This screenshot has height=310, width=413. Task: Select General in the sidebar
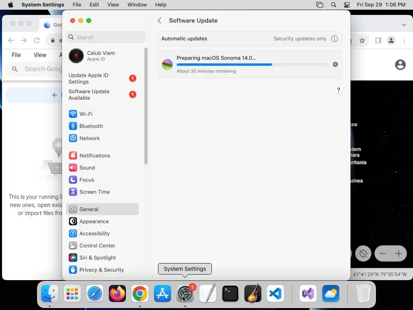(x=102, y=209)
